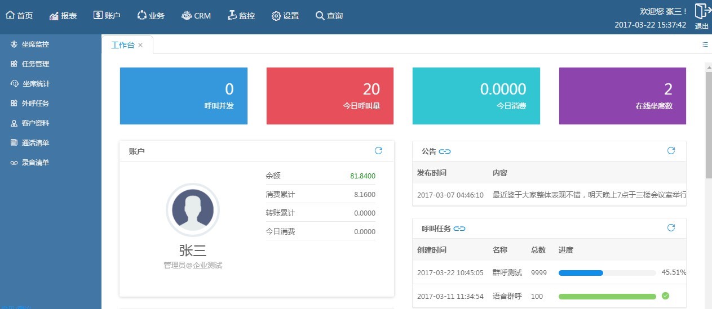Select 坐席监控 in the sidebar
Screen dimensions: 712x309
(x=35, y=44)
